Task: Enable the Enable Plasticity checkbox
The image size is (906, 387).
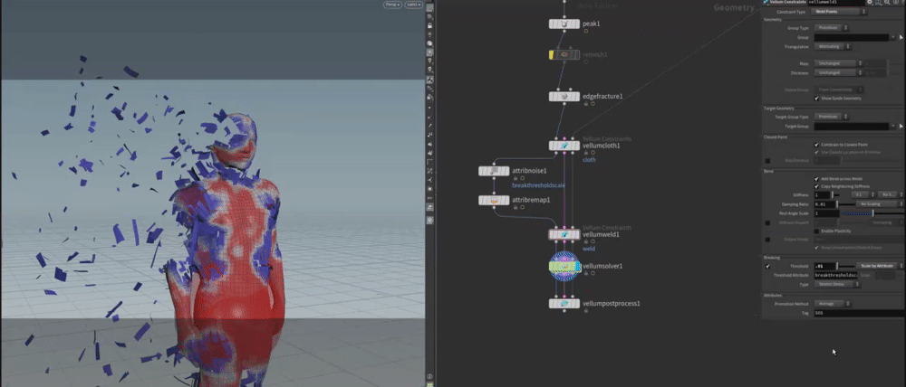Action: point(816,231)
